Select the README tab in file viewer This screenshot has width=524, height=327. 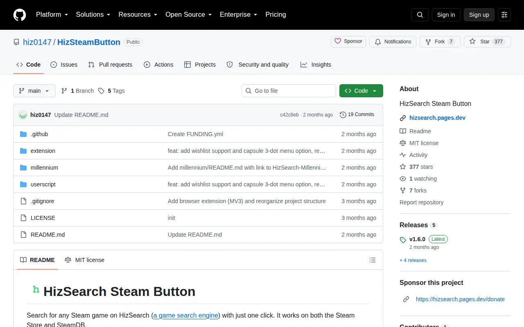[x=37, y=260]
